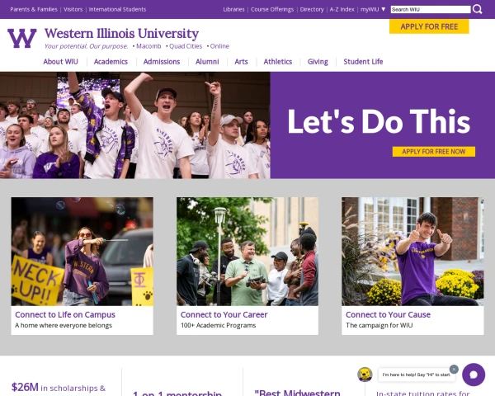The image size is (495, 396).
Task: Click 'Your potential. Our purpose.' tagline
Action: tap(86, 46)
